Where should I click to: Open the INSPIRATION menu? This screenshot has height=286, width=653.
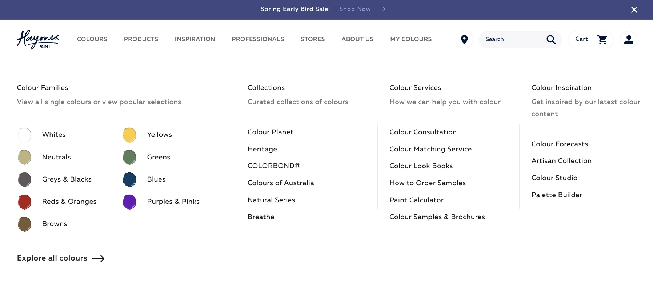[x=195, y=39]
